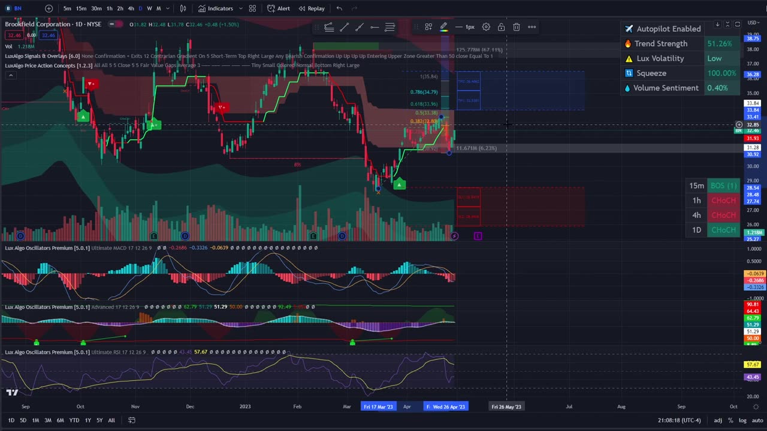Click the green buy signal near March
The width and height of the screenshot is (767, 431).
(x=400, y=184)
